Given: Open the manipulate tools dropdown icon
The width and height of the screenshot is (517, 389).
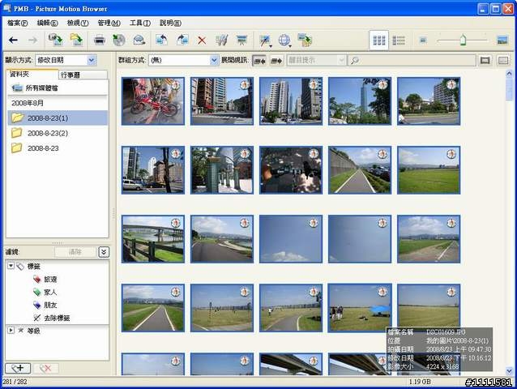Looking at the screenshot, I should pyautogui.click(x=266, y=41).
